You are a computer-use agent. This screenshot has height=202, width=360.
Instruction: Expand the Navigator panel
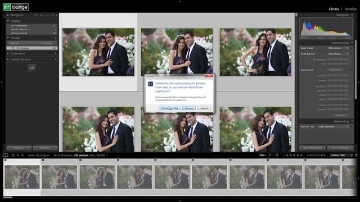click(8, 15)
